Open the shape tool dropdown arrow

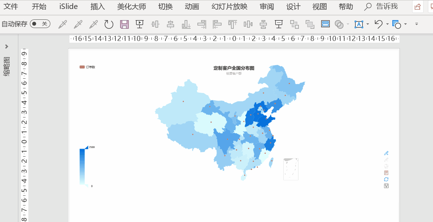tap(405, 24)
